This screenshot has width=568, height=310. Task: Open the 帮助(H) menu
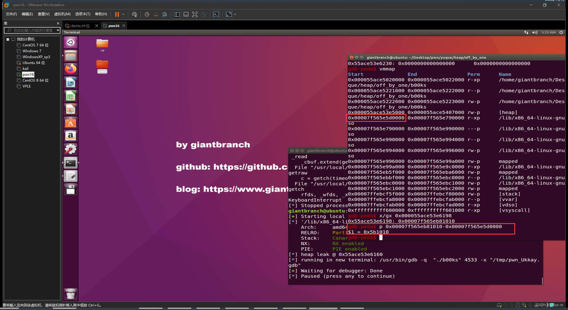[101, 14]
